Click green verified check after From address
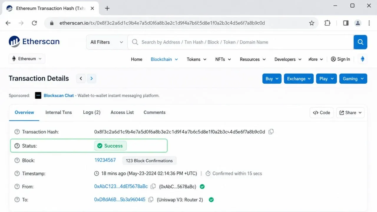 pyautogui.click(x=202, y=186)
